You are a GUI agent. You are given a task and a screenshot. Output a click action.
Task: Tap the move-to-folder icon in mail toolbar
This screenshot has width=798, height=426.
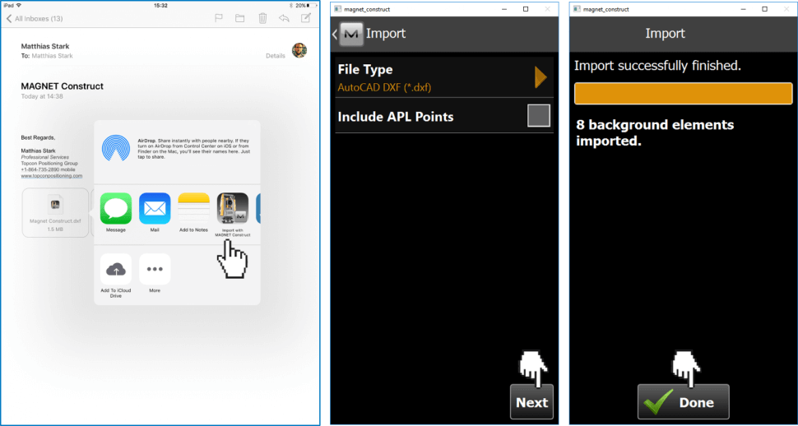click(240, 19)
